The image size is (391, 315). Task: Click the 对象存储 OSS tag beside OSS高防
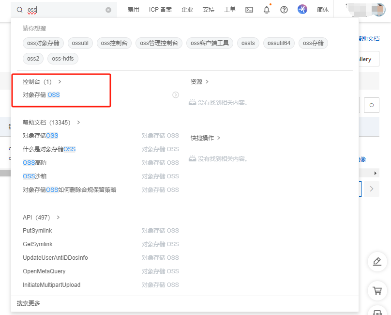[x=160, y=163]
